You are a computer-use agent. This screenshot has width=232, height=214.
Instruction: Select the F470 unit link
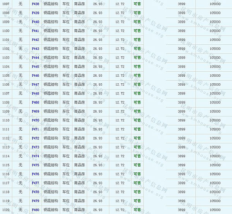(x=35, y=120)
